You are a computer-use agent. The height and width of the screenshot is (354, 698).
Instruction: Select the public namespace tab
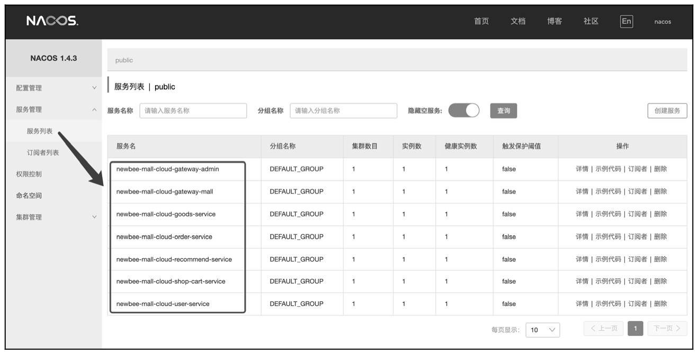point(124,60)
